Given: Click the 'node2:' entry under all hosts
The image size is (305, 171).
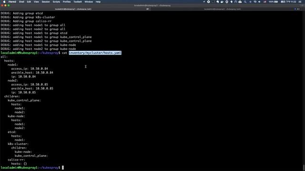Looking at the screenshot, I should coord(13,80).
